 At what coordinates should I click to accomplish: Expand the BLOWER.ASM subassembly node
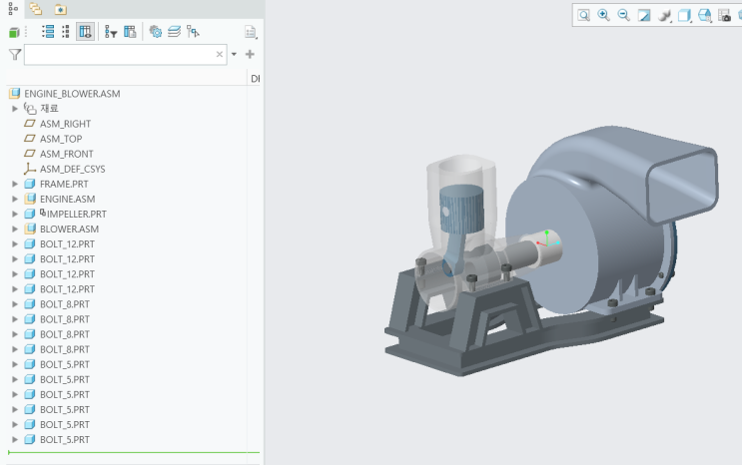(x=15, y=230)
